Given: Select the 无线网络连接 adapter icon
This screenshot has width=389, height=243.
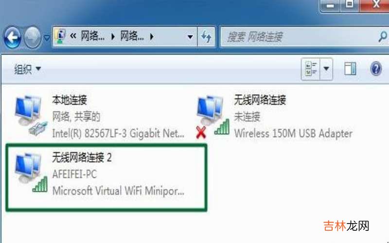Looking at the screenshot, I should pos(213,117).
